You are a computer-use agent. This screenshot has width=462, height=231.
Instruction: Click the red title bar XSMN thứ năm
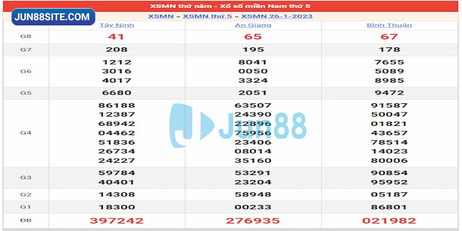(230, 6)
